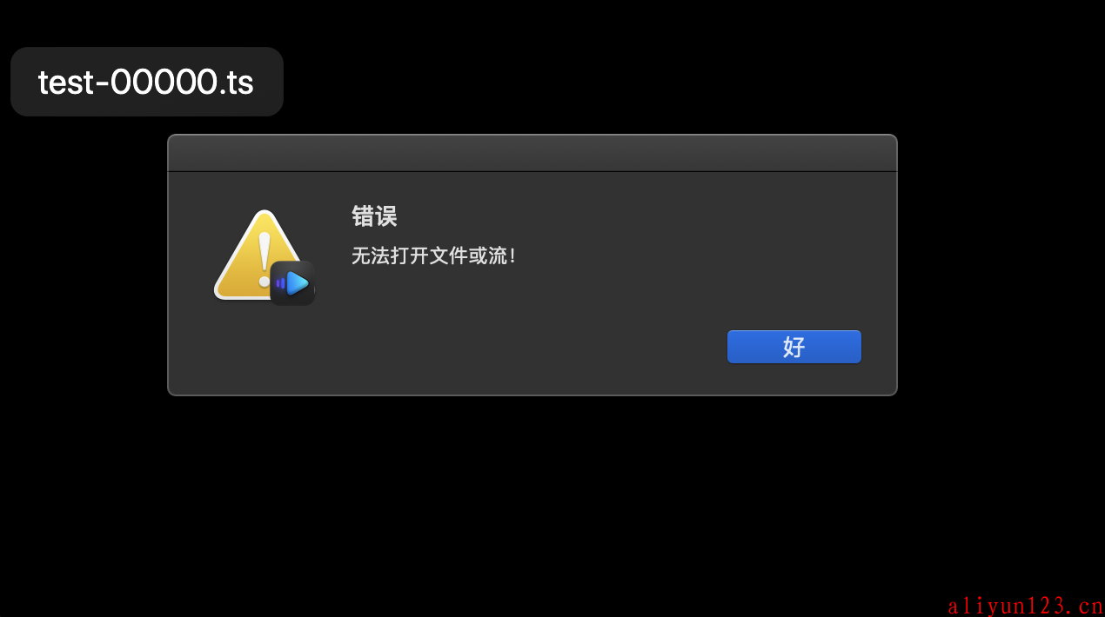Click the word 无法 in the error message
This screenshot has height=617, width=1105.
coord(374,256)
